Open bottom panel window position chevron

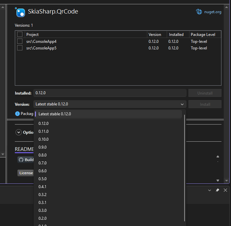coord(210,190)
